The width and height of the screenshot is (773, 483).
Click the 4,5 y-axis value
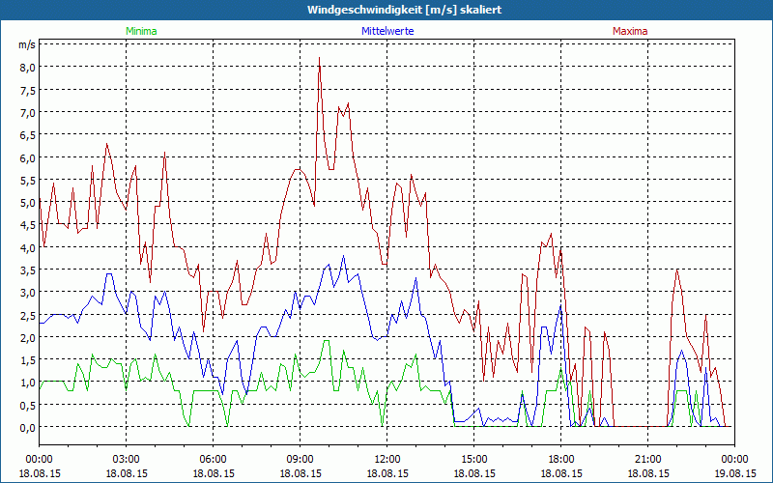(x=27, y=225)
